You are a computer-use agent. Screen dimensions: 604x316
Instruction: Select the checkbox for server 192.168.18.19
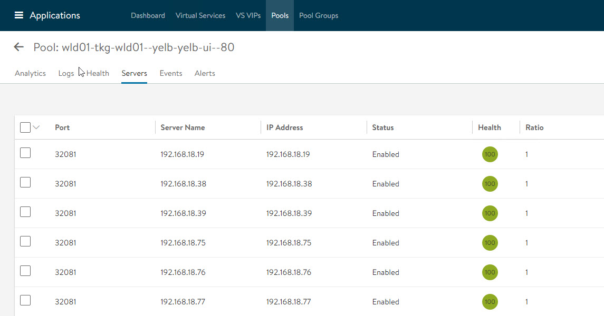pos(25,153)
